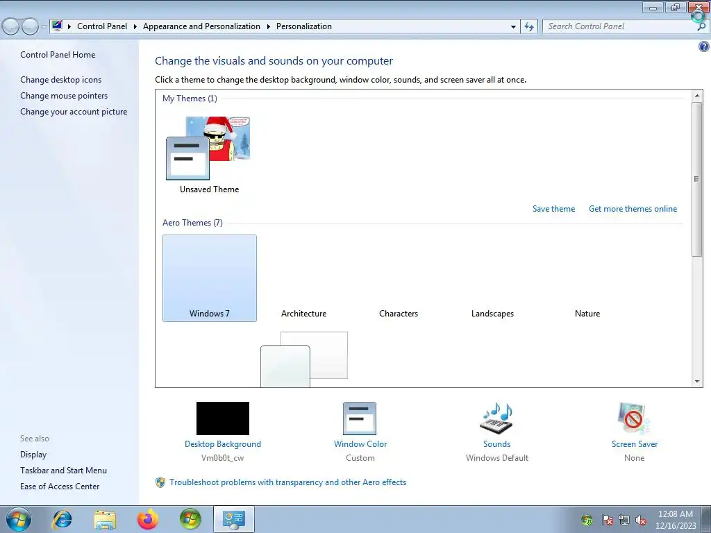Screen dimensions: 711x533
Task: Click the Save theme link
Action: (x=553, y=209)
